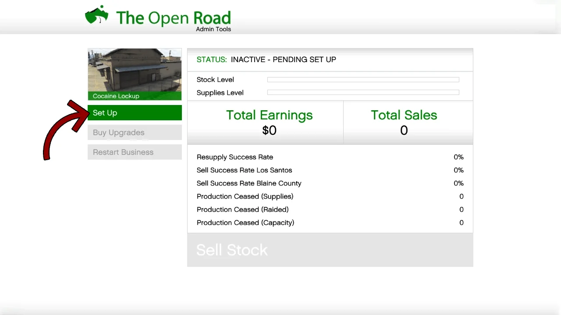Click the Stock Level progress bar
561x315 pixels.
[363, 80]
